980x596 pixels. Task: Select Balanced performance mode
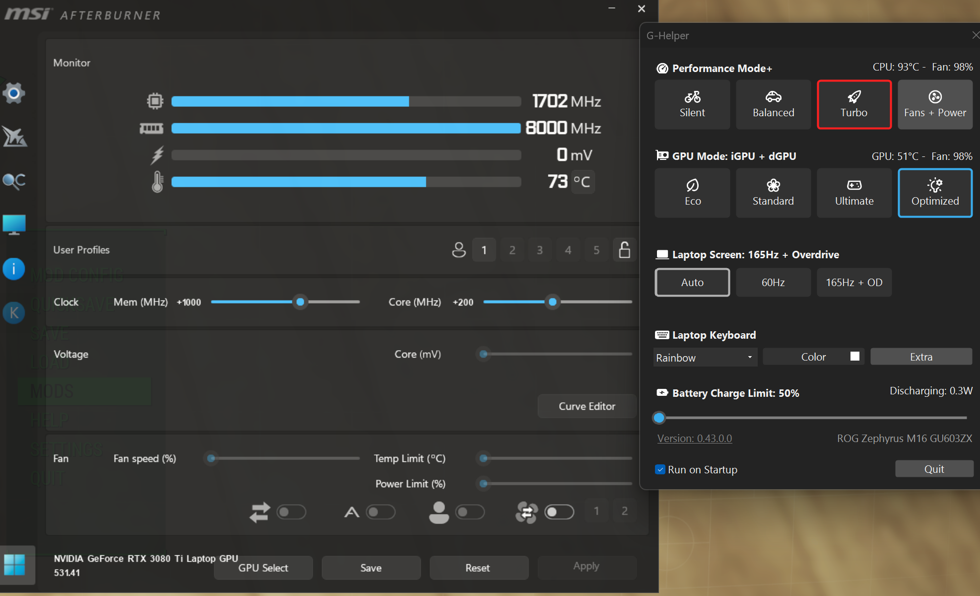click(773, 104)
